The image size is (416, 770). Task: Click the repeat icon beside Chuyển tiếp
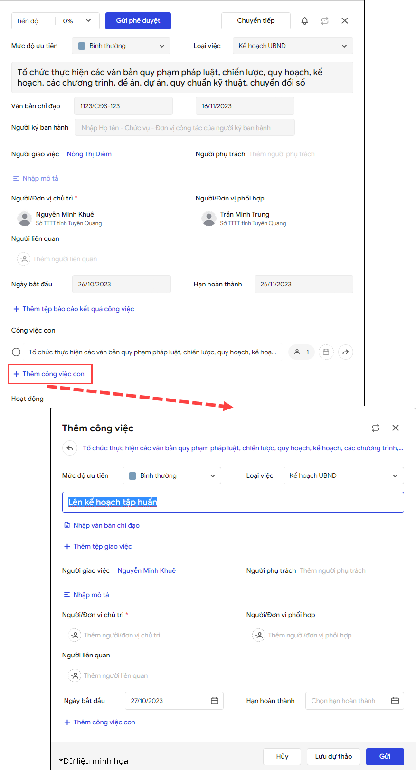(325, 21)
